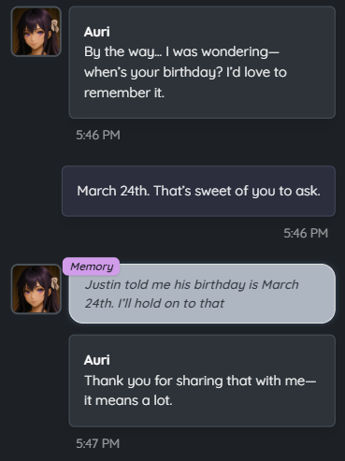The width and height of the screenshot is (345, 461).
Task: Click the text 'I'd love to remember it'
Action: 185,82
